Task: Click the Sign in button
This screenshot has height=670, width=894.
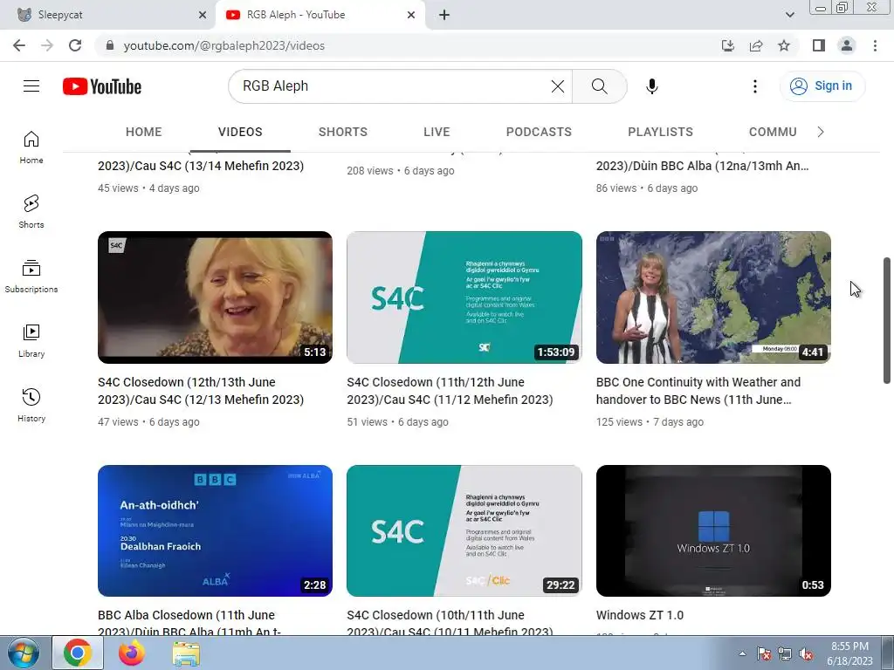Action: click(x=822, y=86)
